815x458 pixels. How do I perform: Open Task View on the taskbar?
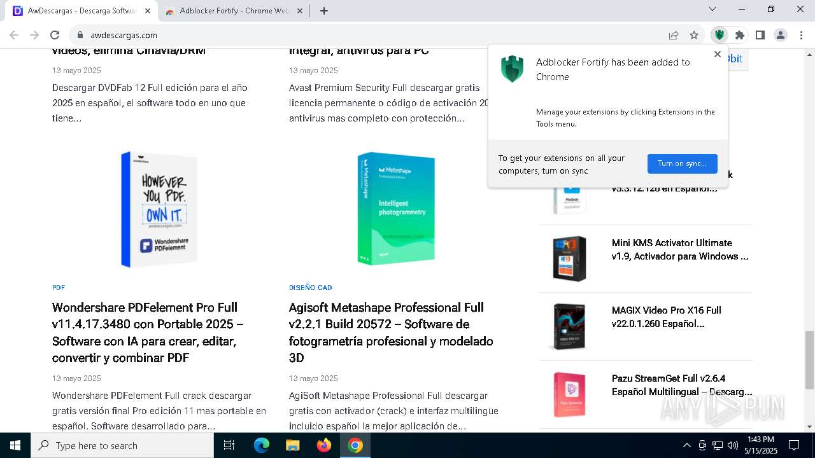[230, 445]
